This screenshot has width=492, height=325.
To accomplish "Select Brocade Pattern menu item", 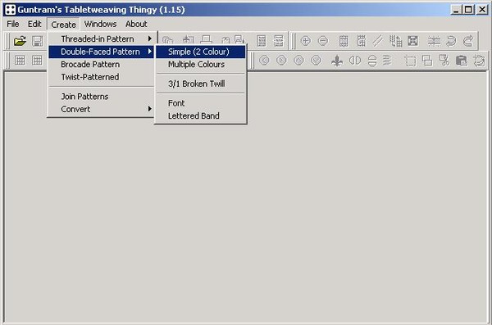I will (101, 64).
